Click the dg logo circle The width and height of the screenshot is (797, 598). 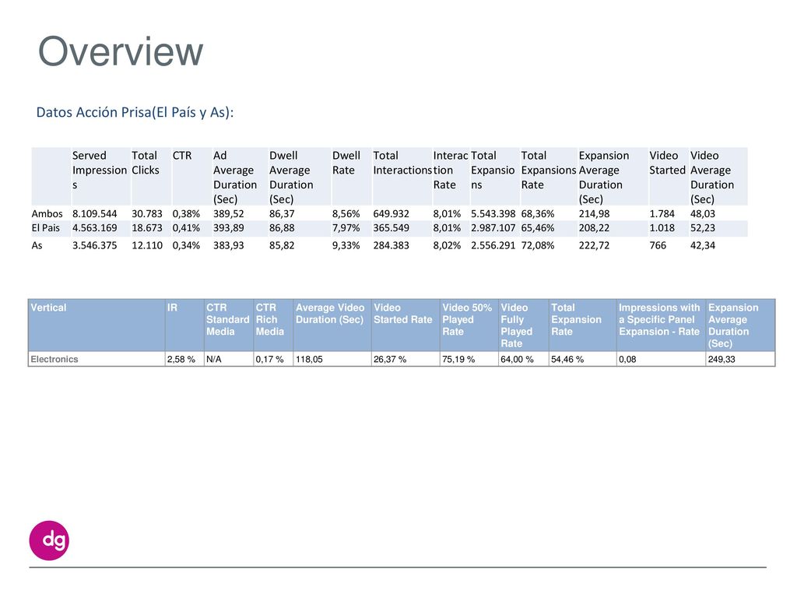[49, 540]
